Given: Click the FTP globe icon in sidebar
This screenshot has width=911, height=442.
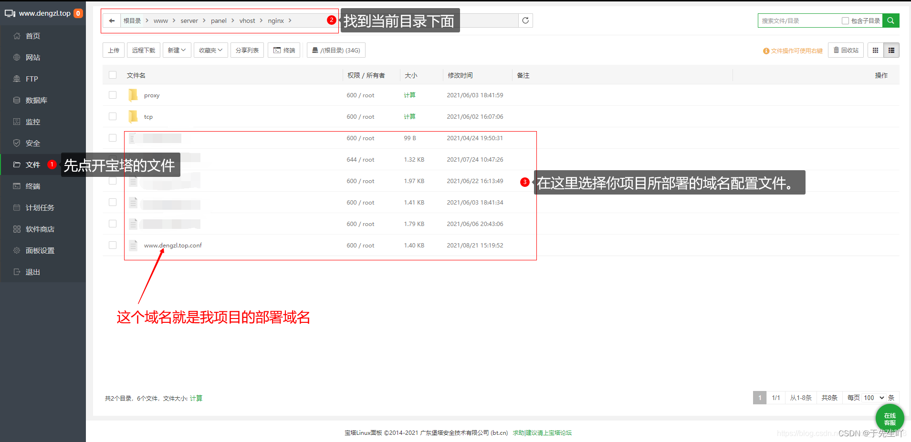Looking at the screenshot, I should pyautogui.click(x=17, y=79).
